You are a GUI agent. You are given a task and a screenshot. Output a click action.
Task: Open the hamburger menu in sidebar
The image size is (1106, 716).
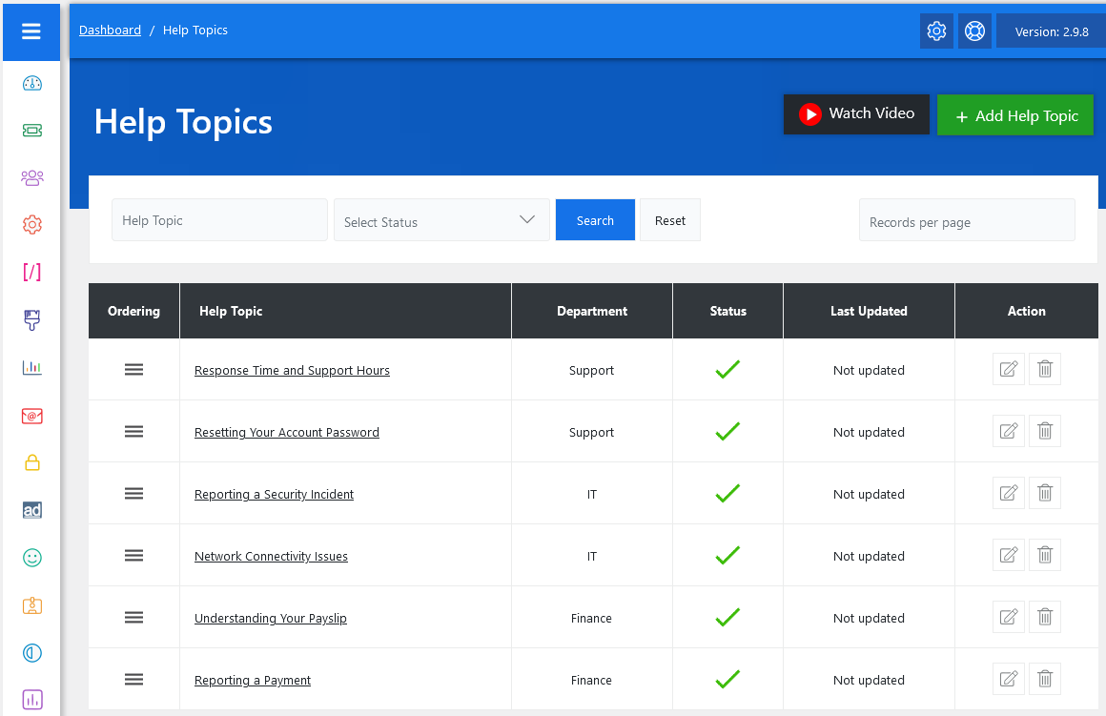pyautogui.click(x=31, y=31)
